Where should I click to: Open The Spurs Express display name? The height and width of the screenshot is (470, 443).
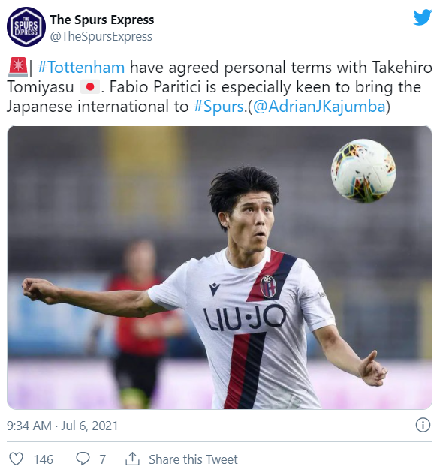click(x=102, y=20)
